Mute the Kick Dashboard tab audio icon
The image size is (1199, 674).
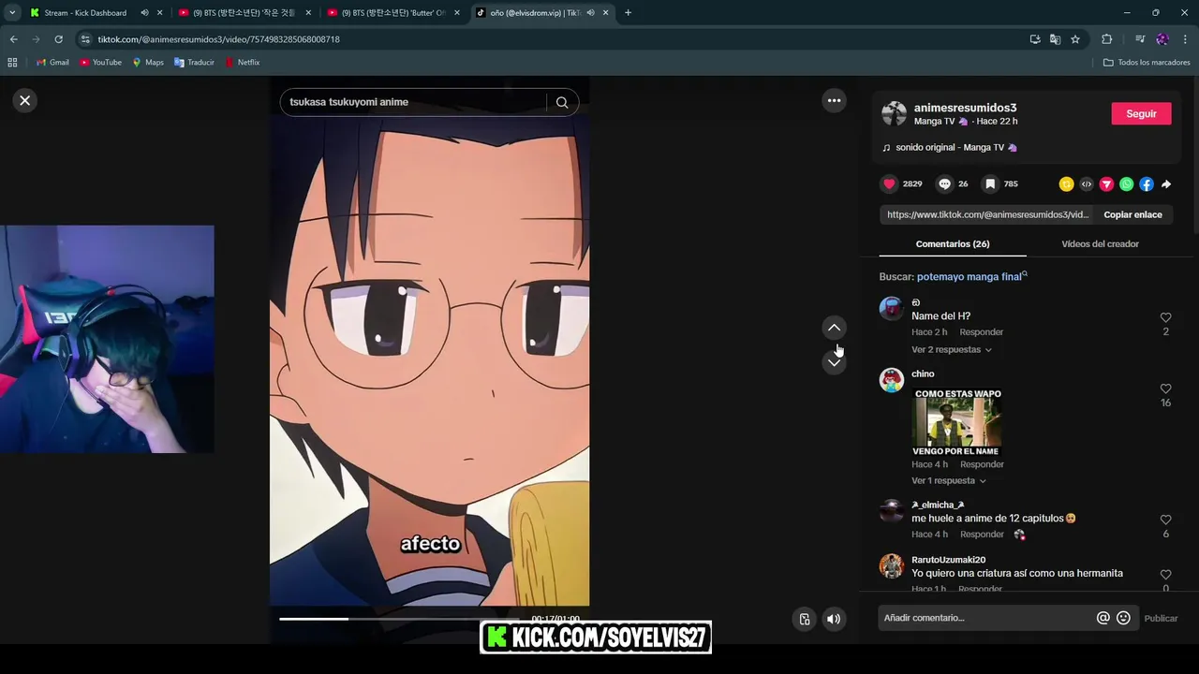144,13
